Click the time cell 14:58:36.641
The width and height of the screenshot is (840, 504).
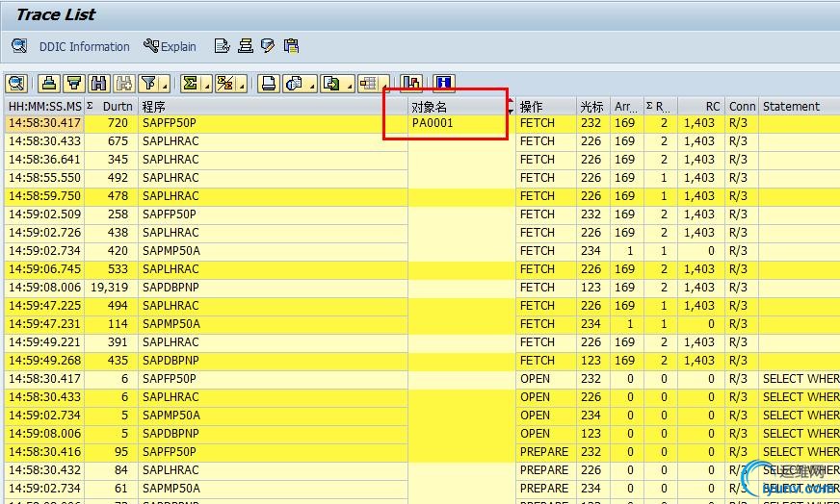point(45,160)
